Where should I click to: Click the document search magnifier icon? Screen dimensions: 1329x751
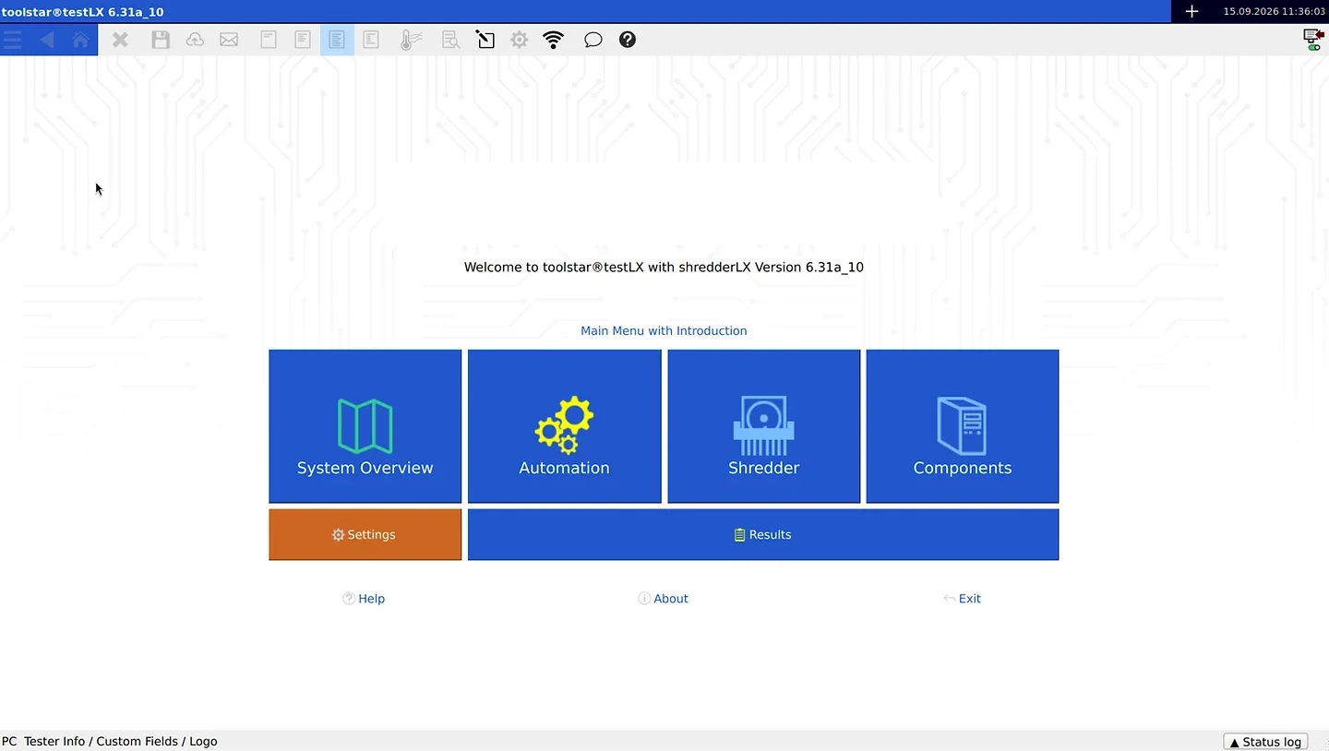point(450,40)
